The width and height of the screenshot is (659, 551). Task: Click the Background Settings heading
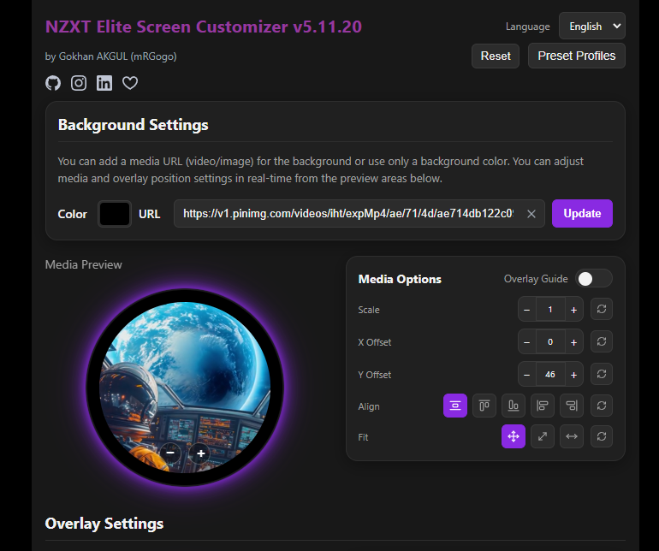point(134,125)
